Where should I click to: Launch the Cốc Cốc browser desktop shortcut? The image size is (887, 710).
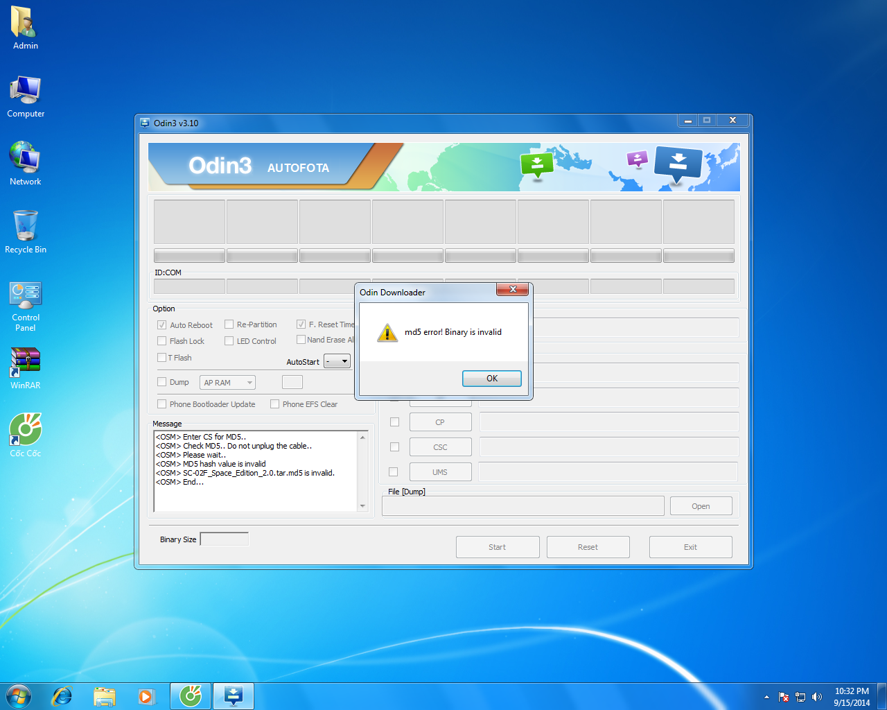(26, 435)
